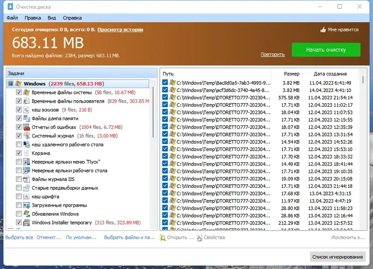
Task: Start cleanup with Начать очистку button
Action: 326,50
